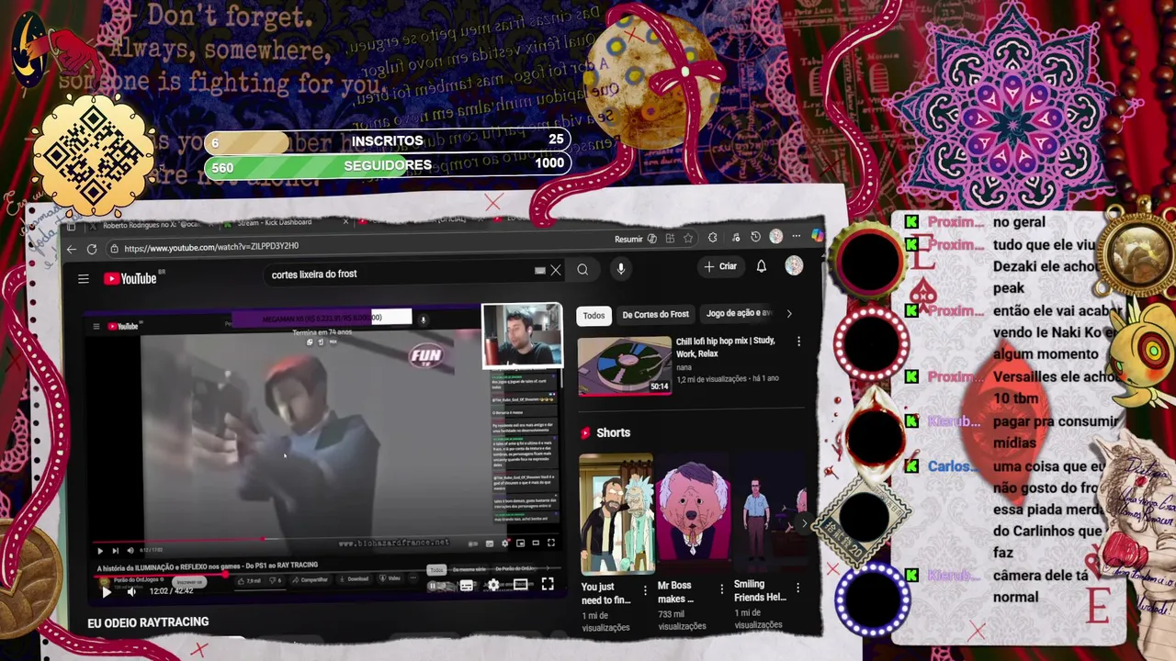The image size is (1176, 661).
Task: Open the browser history icon
Action: (x=755, y=236)
